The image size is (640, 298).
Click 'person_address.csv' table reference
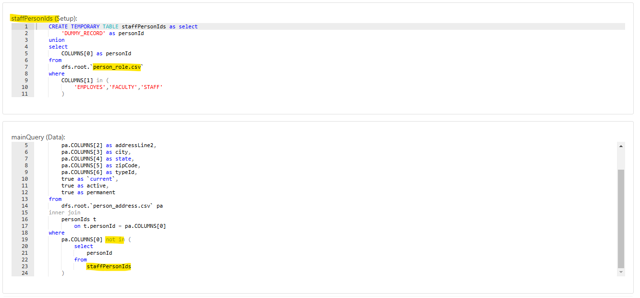[x=123, y=206]
